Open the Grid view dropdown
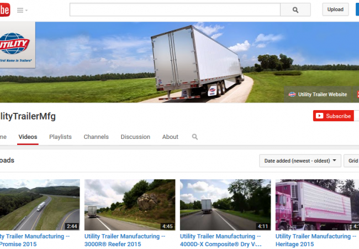The width and height of the screenshot is (359, 249). tap(351, 160)
